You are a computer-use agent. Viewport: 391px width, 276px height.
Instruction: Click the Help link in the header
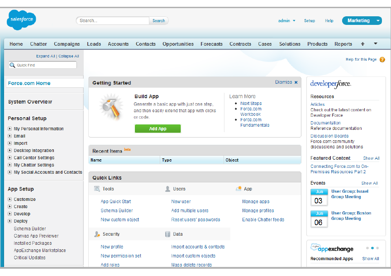point(329,21)
